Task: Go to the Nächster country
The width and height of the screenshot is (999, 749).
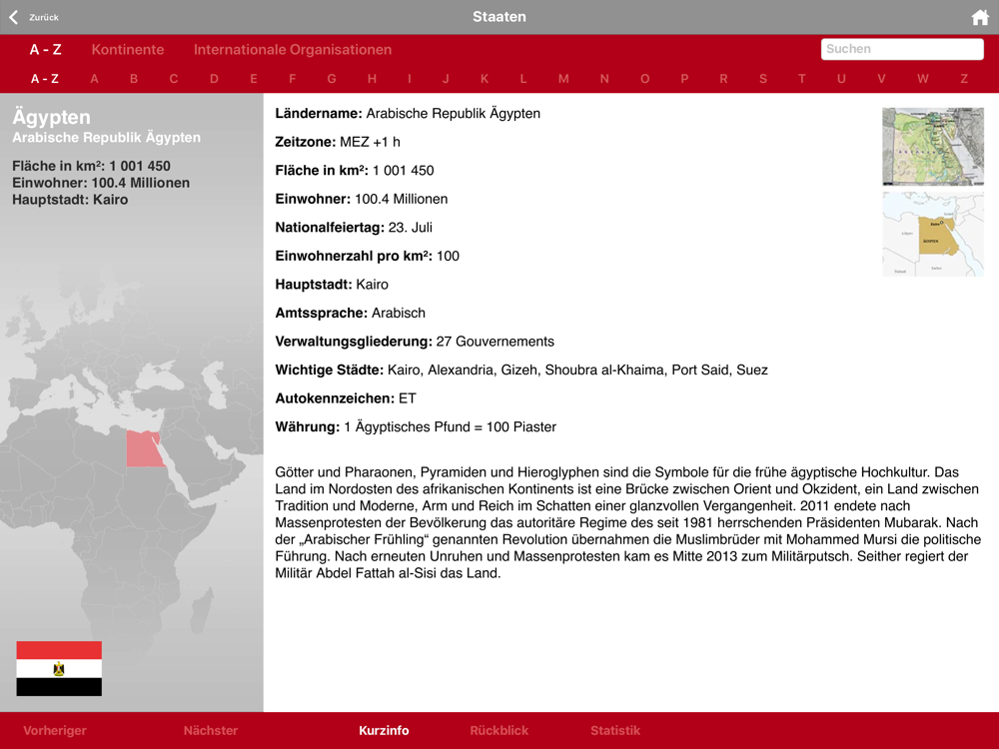Action: [210, 731]
